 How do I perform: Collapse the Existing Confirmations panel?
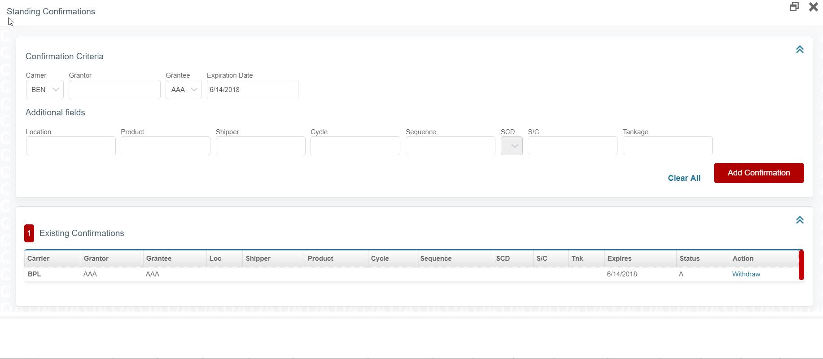800,220
